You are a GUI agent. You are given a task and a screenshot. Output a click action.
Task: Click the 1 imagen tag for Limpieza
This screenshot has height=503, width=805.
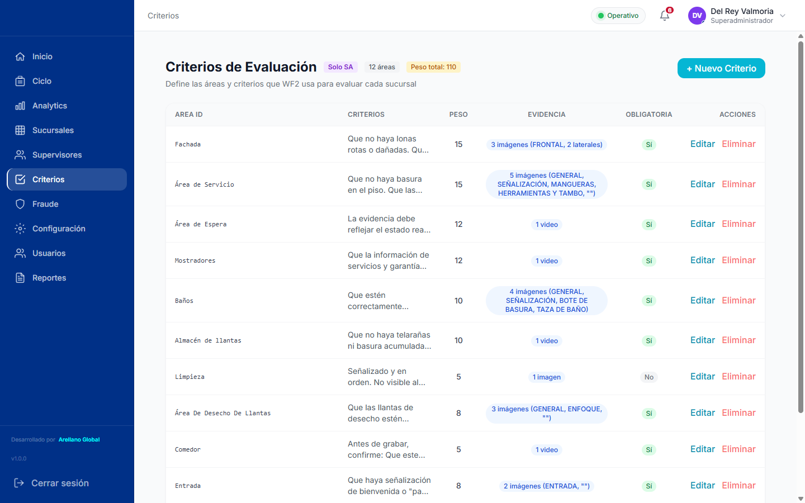coord(547,377)
